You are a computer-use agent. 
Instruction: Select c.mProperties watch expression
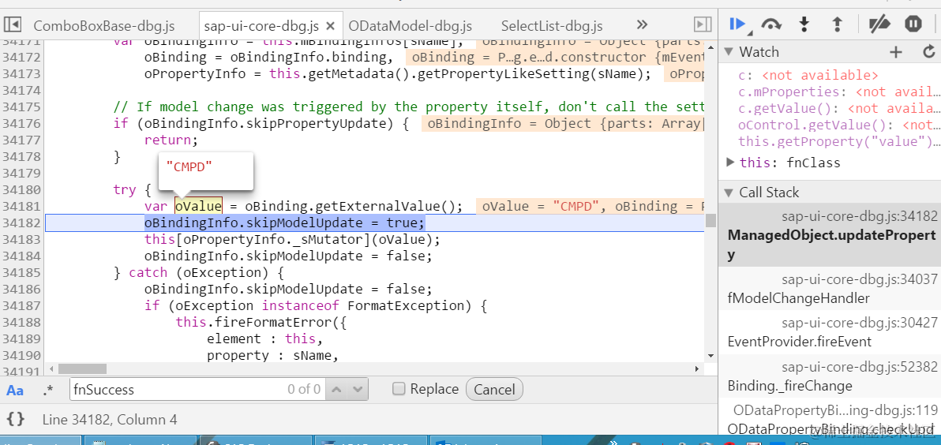point(839,92)
